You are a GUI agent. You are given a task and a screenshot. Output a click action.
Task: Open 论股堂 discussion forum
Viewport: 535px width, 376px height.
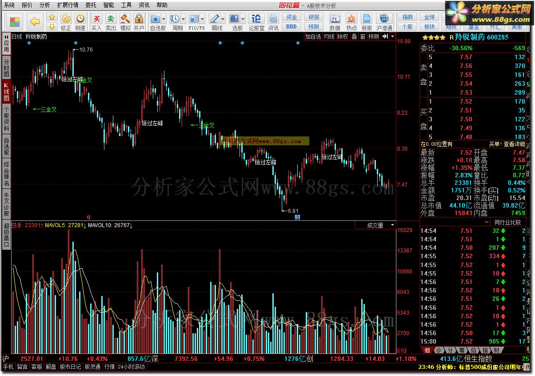[x=256, y=22]
